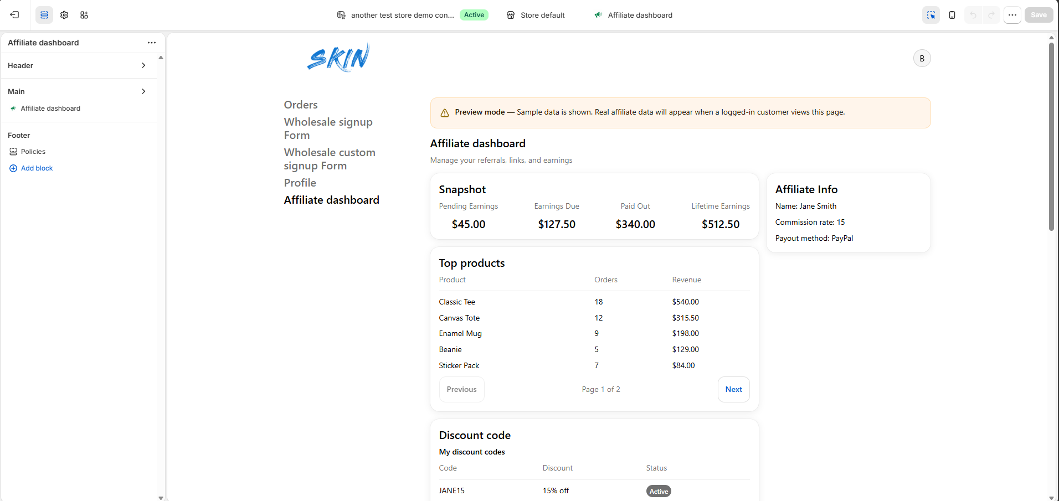This screenshot has width=1059, height=501.
Task: Click the sidebar scroll up arrow
Action: pyautogui.click(x=161, y=58)
